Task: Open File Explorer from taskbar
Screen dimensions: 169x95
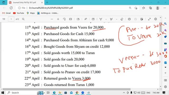Action: click(x=60, y=93)
